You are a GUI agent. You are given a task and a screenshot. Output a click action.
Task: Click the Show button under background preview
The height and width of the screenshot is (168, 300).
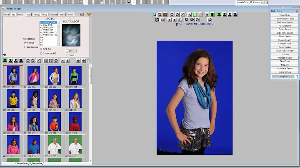(71, 51)
